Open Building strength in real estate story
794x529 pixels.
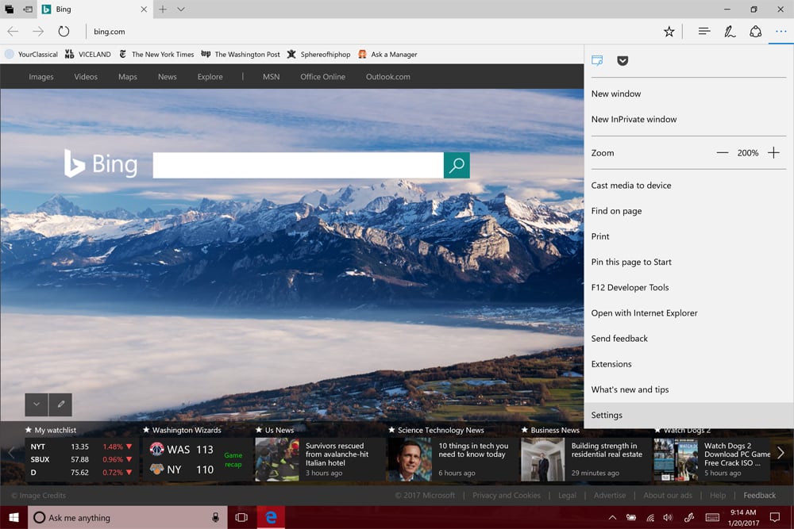click(586, 459)
